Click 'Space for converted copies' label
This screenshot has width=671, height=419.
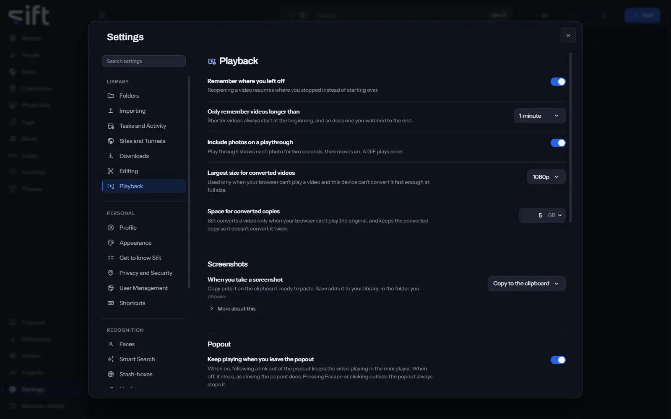pos(244,211)
